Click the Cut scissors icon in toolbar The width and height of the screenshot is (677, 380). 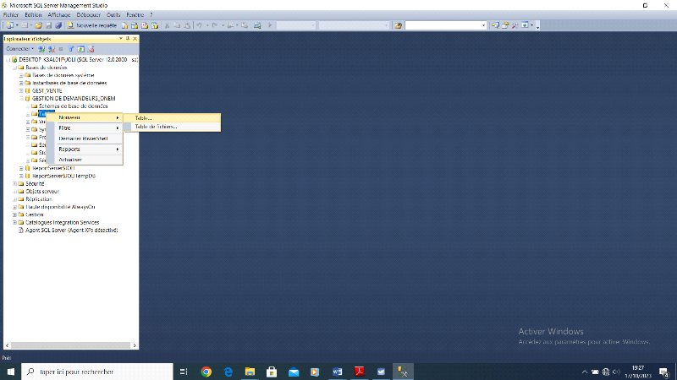pyautogui.click(x=167, y=25)
